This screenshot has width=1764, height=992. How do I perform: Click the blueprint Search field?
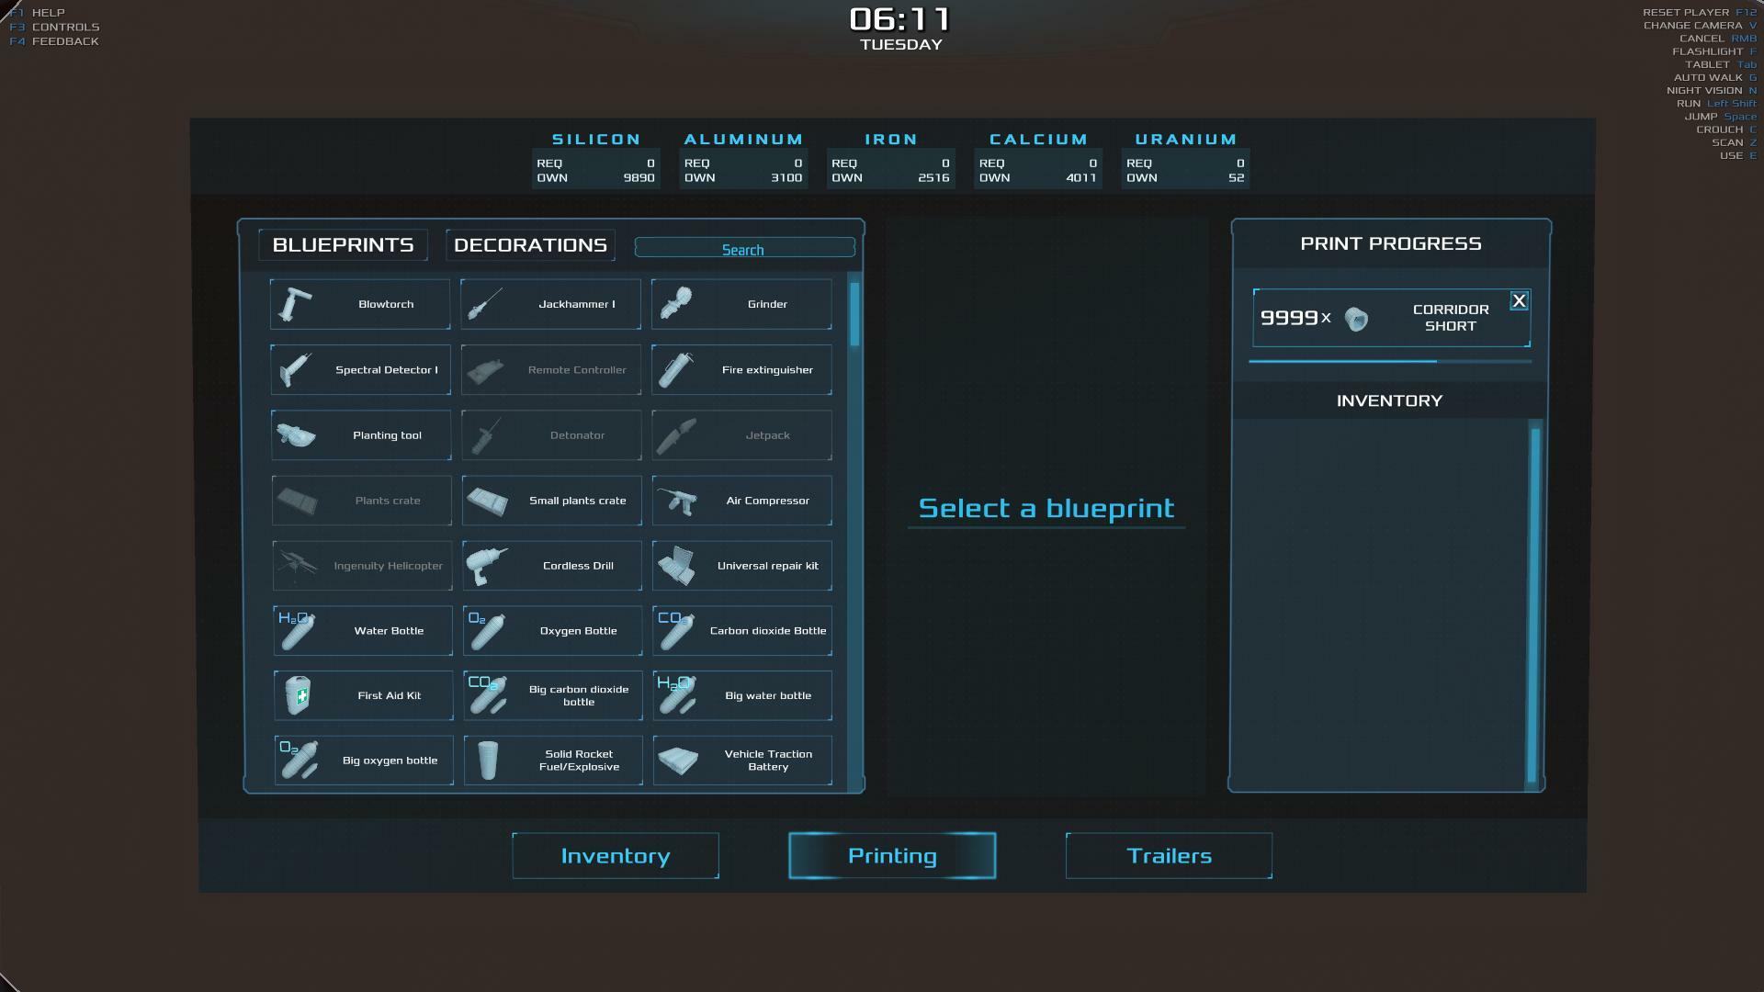click(744, 249)
